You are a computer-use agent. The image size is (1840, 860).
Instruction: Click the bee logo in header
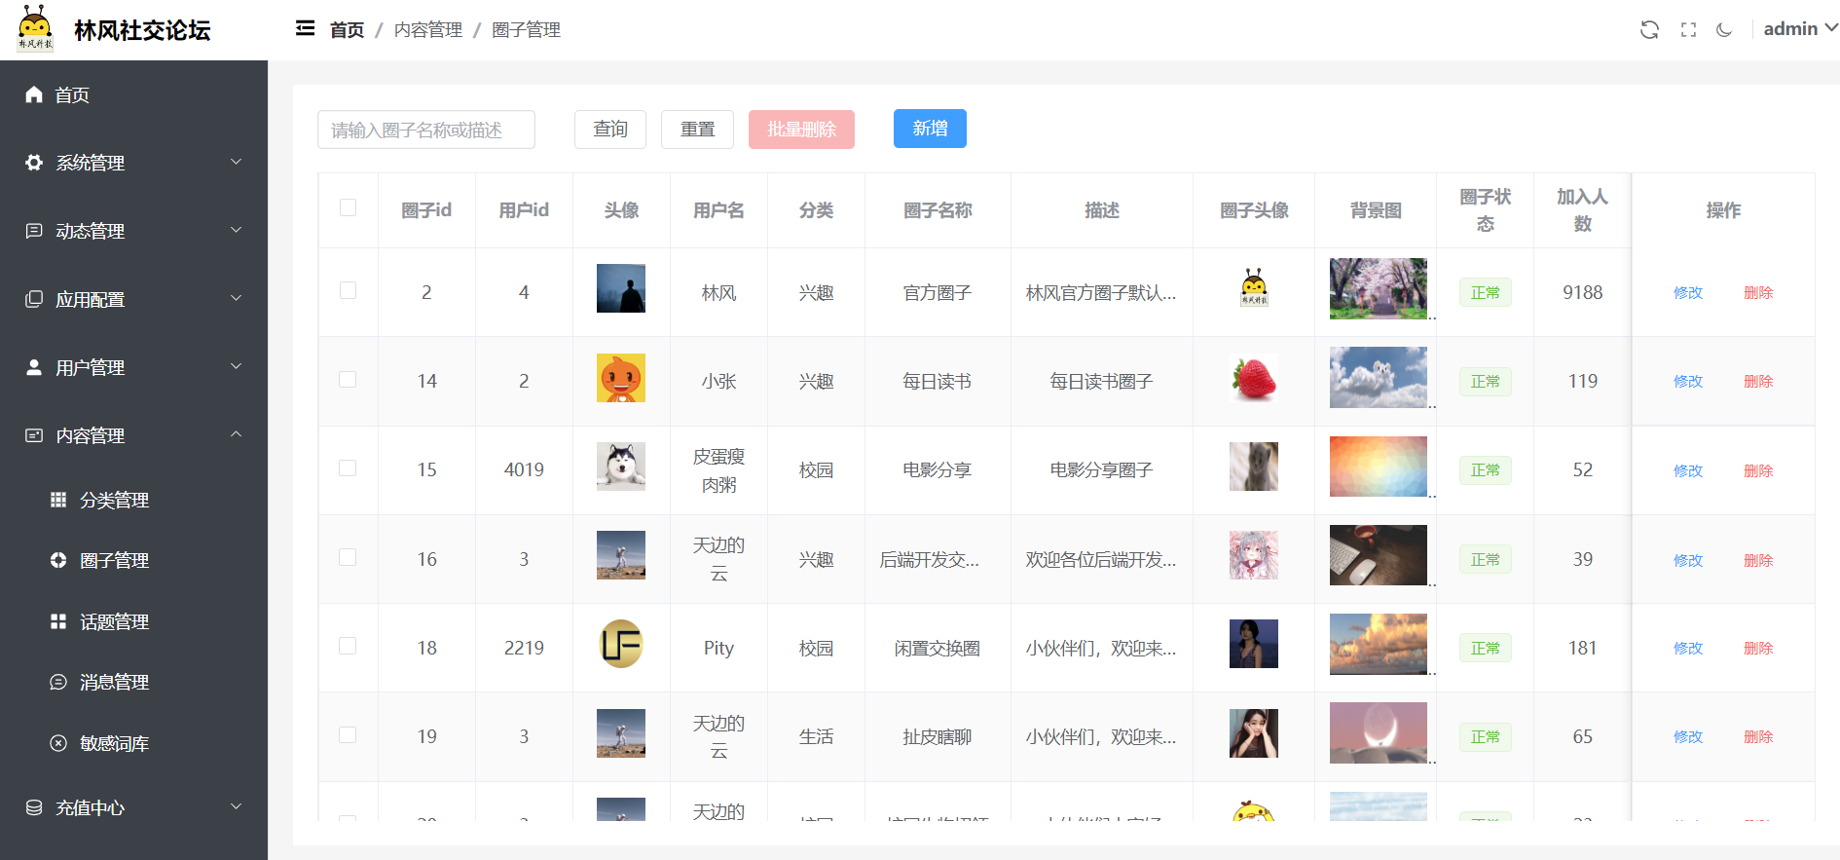tap(36, 28)
